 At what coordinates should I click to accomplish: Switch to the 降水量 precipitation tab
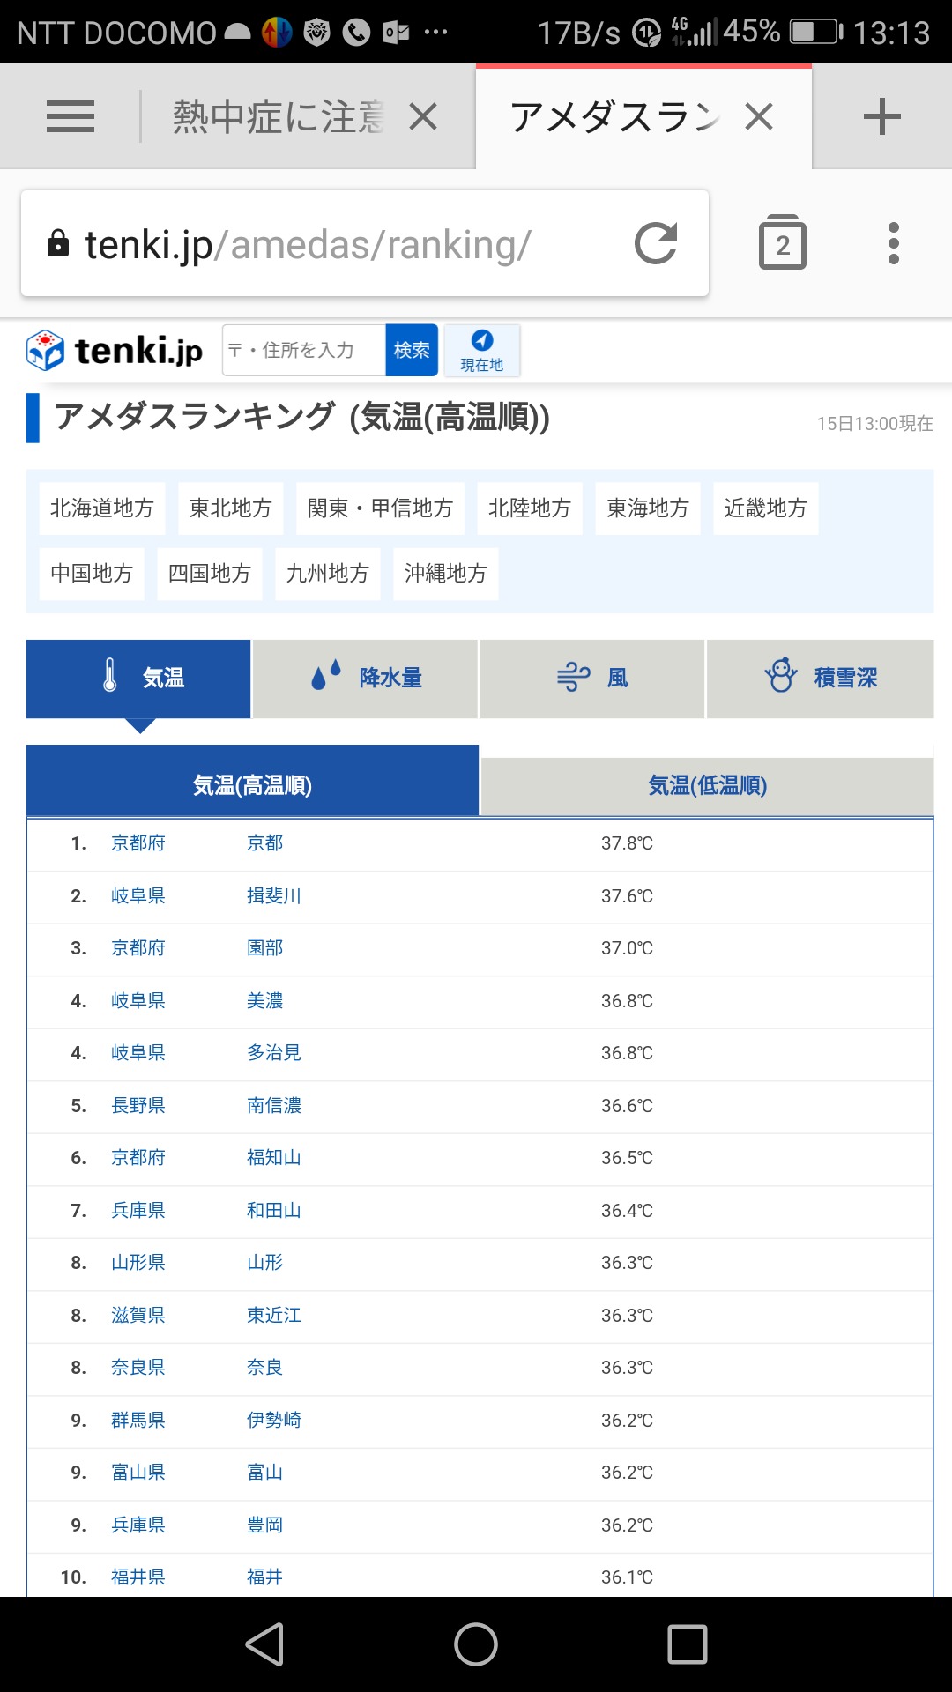(366, 679)
